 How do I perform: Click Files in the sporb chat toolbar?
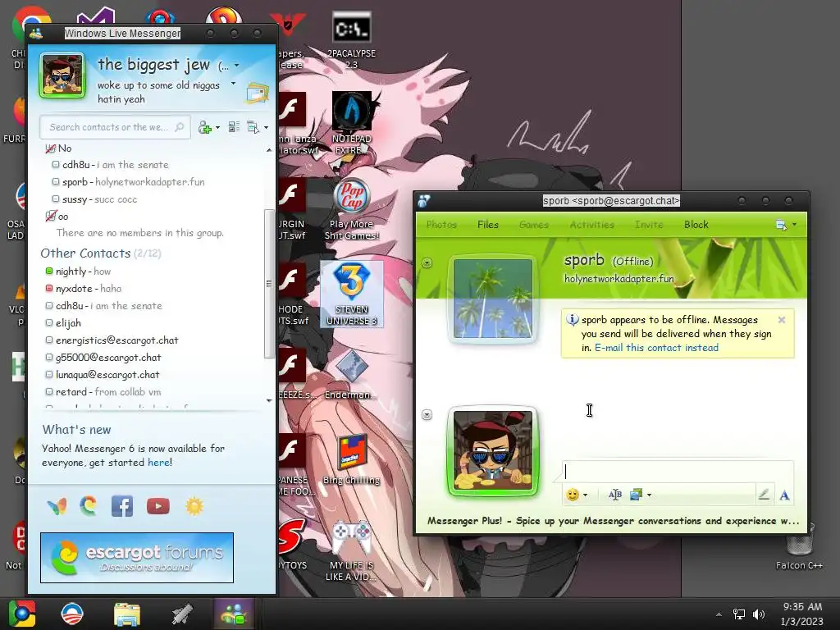(487, 225)
